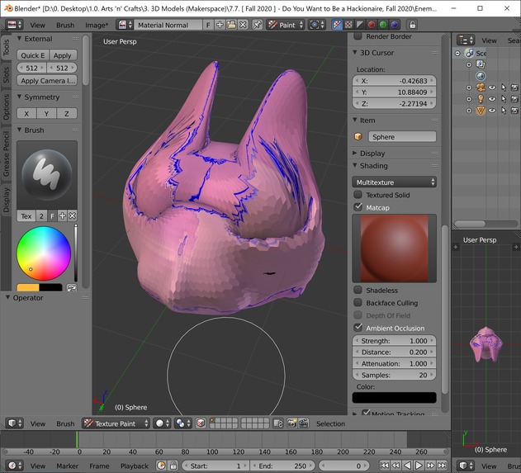521x473 pixels.
Task: Switch to the Slots tab
Action: point(6,75)
